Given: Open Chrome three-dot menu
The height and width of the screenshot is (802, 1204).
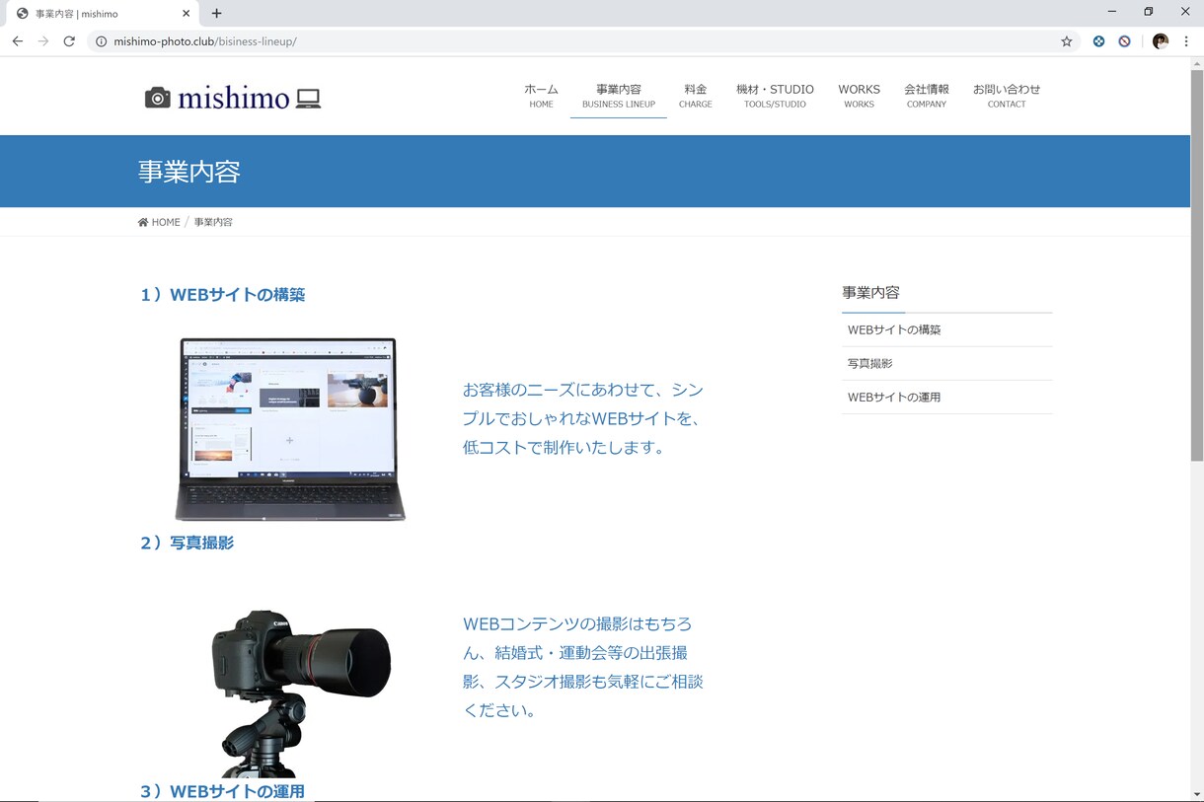Looking at the screenshot, I should (1186, 41).
